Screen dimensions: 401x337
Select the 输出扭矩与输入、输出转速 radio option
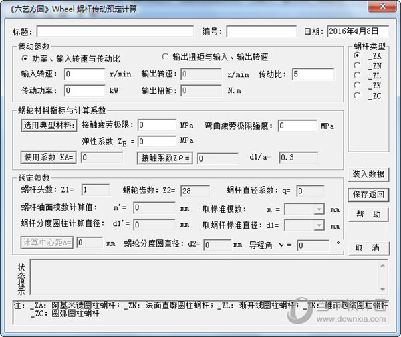(x=166, y=57)
